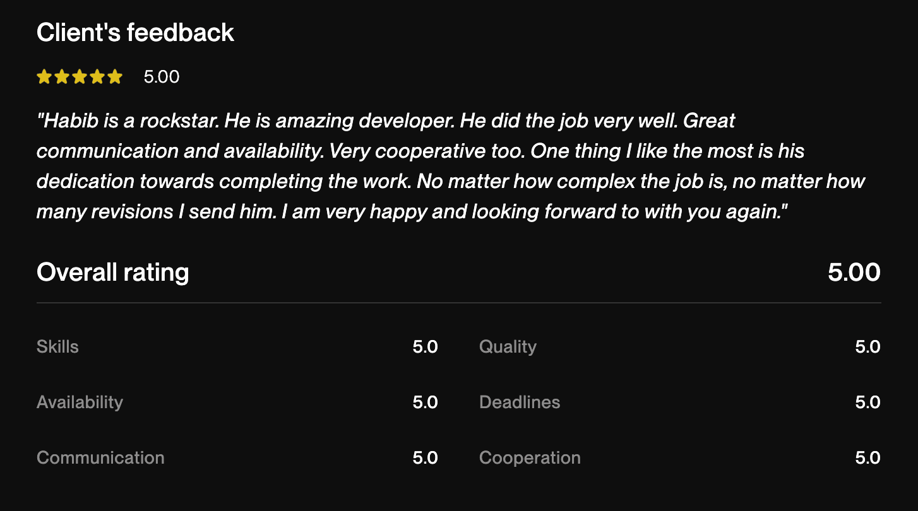
Task: Click the Client's feedback heading
Action: [x=135, y=33]
